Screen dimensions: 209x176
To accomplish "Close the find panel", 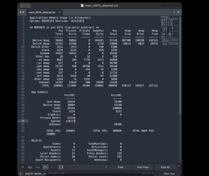I will pyautogui.click(x=179, y=166).
